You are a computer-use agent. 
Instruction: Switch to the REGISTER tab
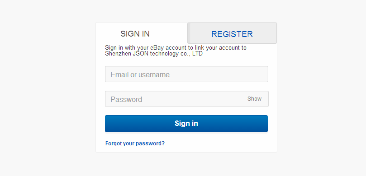coord(232,33)
